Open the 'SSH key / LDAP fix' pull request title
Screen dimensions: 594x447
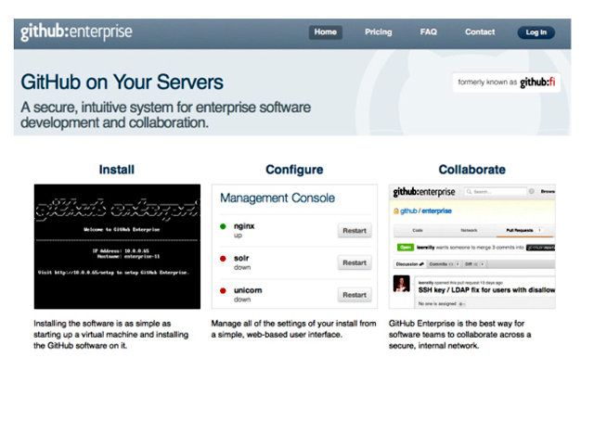(486, 290)
